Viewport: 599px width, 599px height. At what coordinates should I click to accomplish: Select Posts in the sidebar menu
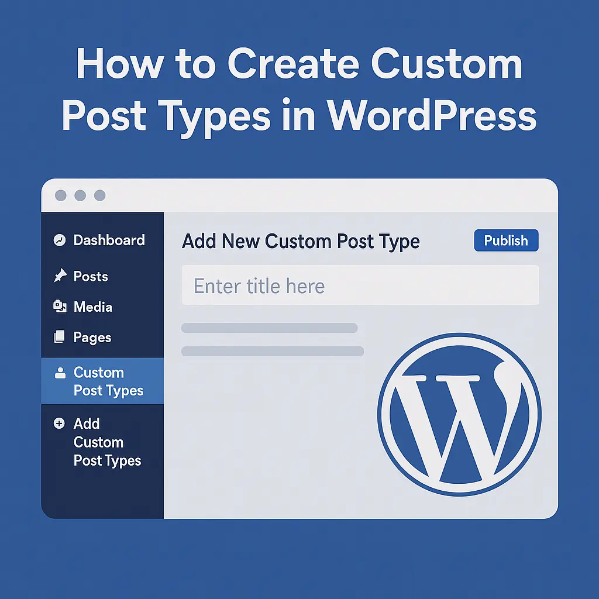click(x=92, y=276)
